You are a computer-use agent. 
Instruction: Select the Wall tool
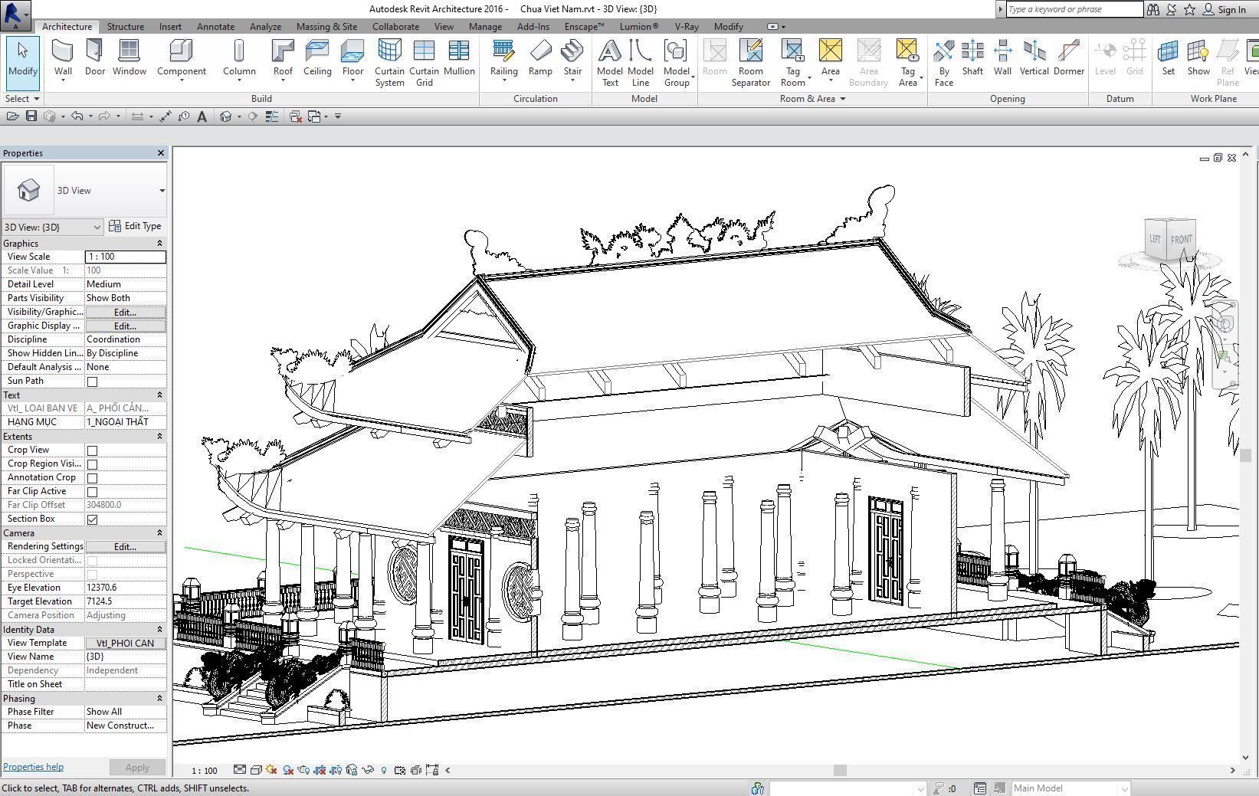click(63, 59)
